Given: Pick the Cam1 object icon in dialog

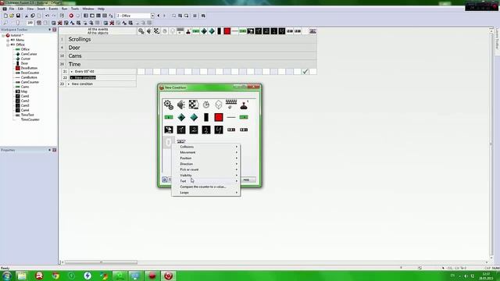Looking at the screenshot, I should pyautogui.click(x=181, y=130).
